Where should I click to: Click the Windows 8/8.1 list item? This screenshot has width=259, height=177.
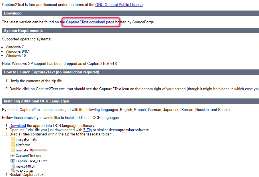pyautogui.click(x=18, y=51)
